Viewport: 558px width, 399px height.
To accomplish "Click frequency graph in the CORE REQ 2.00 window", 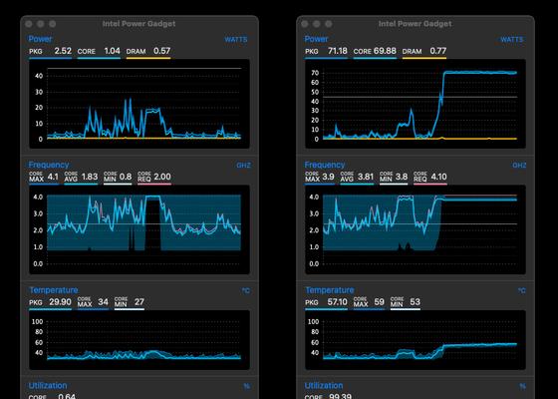I will [139, 229].
